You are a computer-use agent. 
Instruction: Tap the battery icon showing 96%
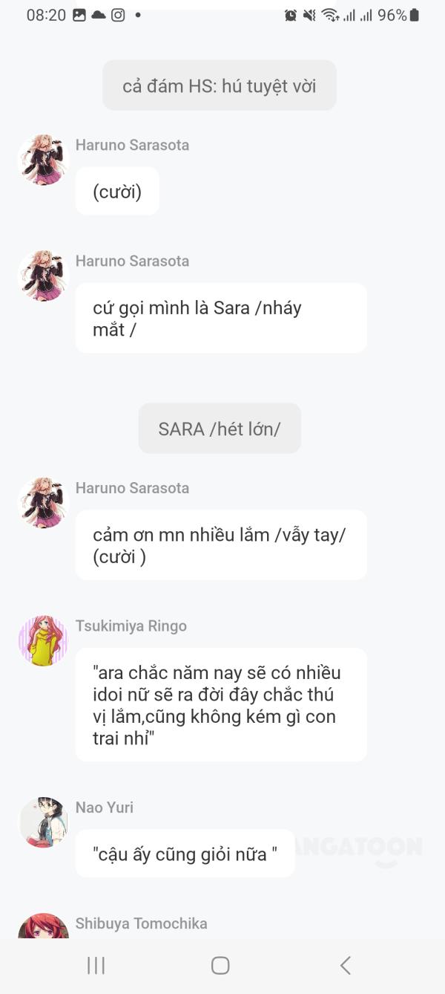pyautogui.click(x=414, y=15)
